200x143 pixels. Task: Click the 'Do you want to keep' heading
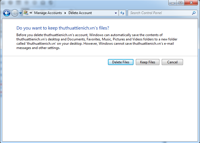[63, 28]
